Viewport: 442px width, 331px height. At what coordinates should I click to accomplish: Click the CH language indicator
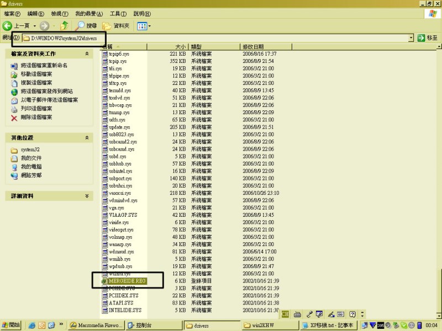(285, 314)
